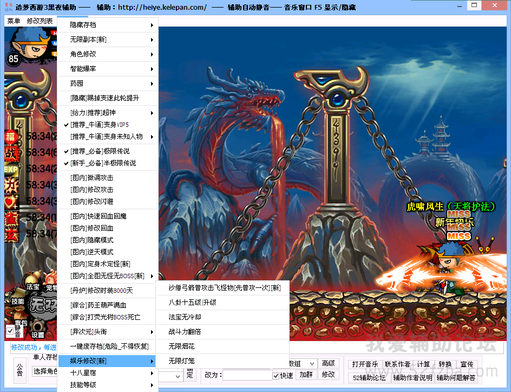Viewport: 511px width, 392px height.
Task: Uncheck [推荐_牛逼]变身VIP5 menu item
Action: [108, 125]
